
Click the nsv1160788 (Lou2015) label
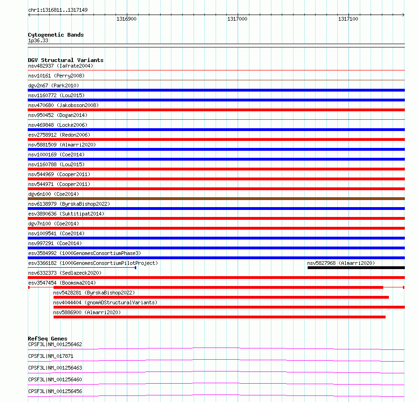point(56,164)
